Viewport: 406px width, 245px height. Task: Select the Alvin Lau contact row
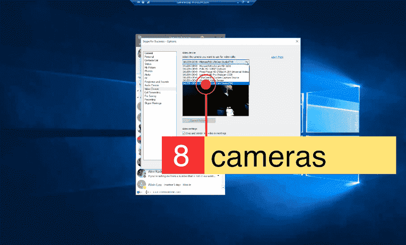point(179,184)
